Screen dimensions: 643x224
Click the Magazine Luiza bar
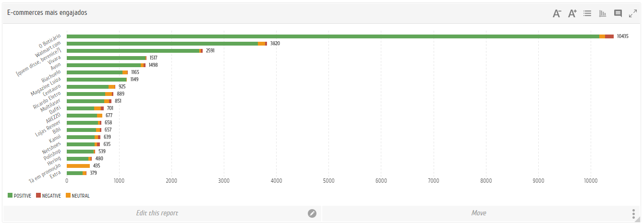(97, 80)
